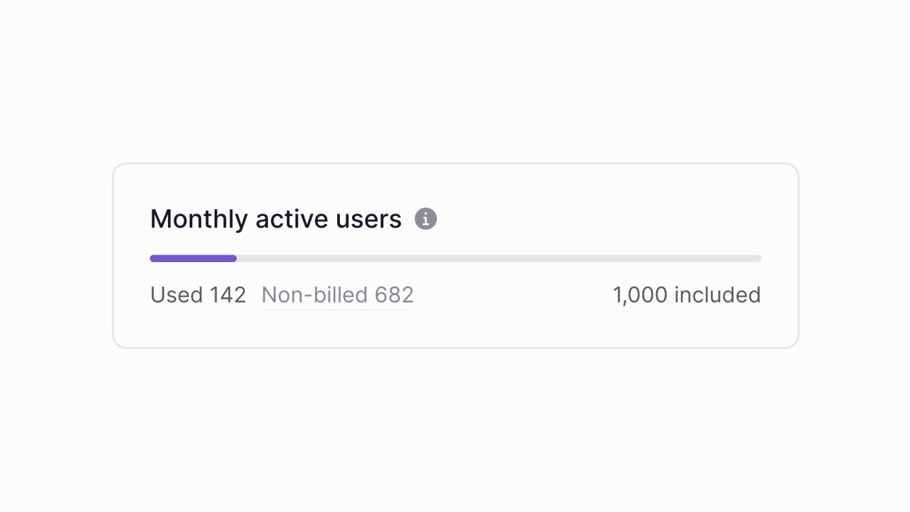Select the usage progress bar
The height and width of the screenshot is (512, 910).
point(455,258)
